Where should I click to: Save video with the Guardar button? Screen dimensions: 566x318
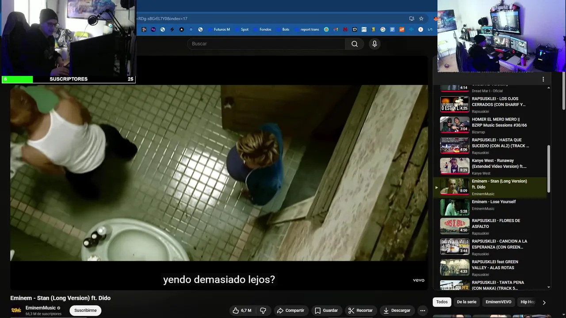tap(326, 310)
